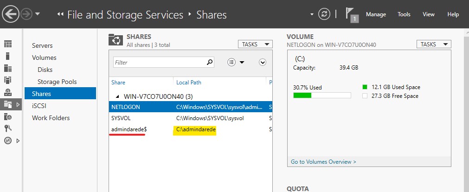
Task: Expand arrow beside circular arrows sidebar icon
Action: [x=18, y=141]
